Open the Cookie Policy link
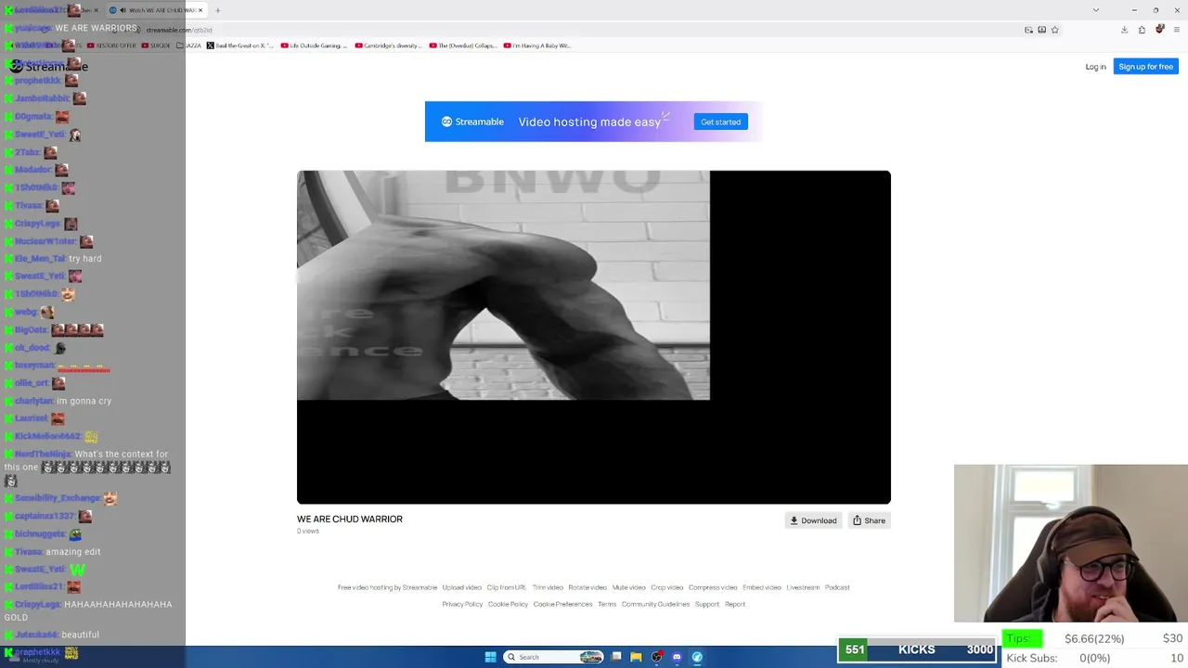Screen dimensions: 1188x668 pos(508,604)
